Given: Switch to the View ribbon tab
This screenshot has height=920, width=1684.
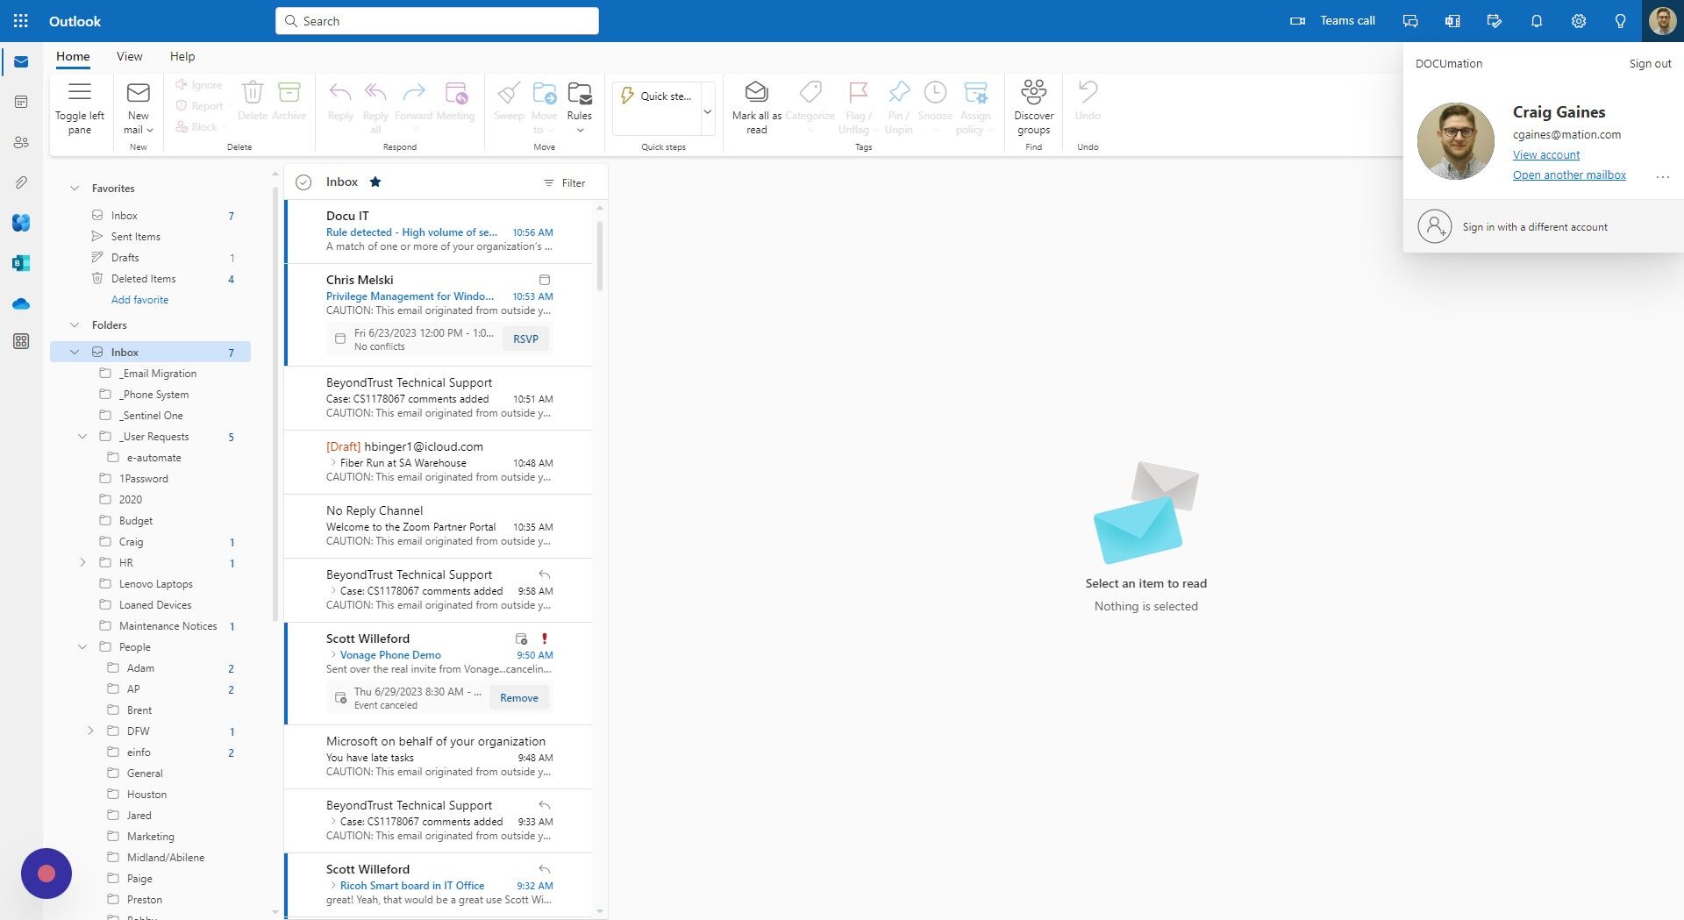Looking at the screenshot, I should [x=129, y=55].
